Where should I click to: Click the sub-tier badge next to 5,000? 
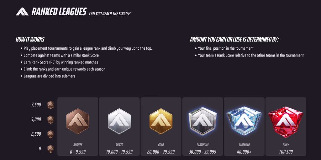point(50,119)
